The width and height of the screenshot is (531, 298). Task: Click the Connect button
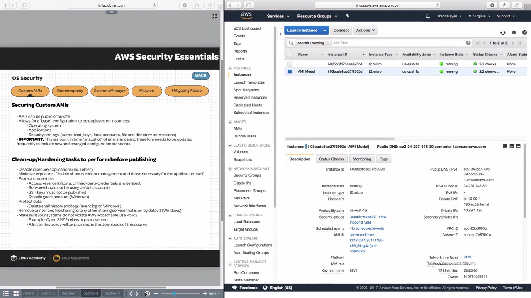[x=341, y=30]
